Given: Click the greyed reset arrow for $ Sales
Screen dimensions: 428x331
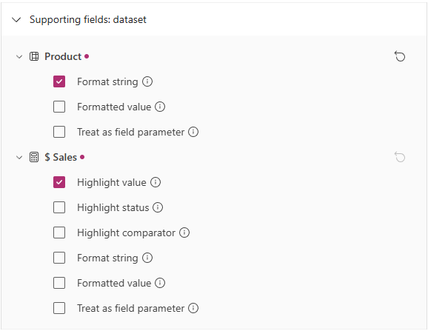Looking at the screenshot, I should click(400, 157).
